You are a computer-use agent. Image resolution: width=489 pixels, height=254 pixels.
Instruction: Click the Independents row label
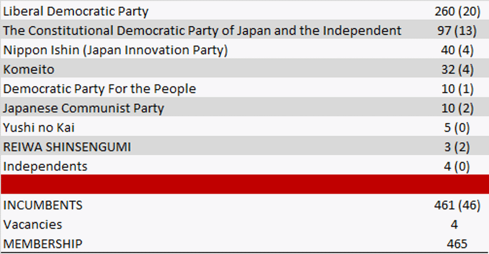point(45,166)
